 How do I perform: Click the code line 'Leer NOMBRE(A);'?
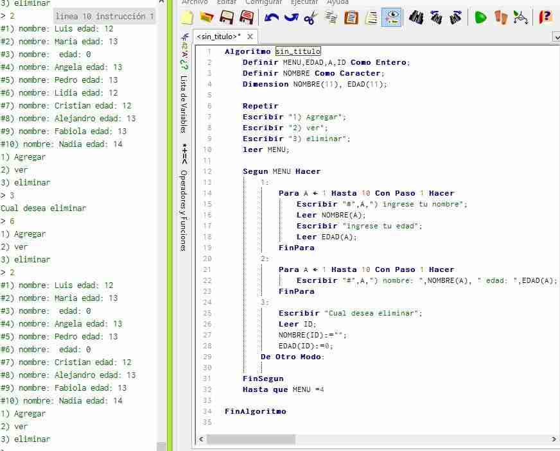tap(331, 215)
